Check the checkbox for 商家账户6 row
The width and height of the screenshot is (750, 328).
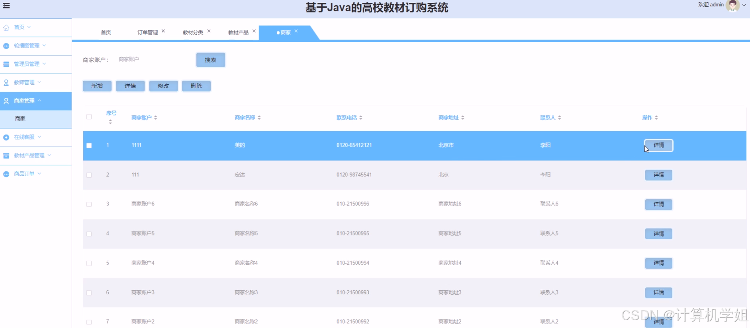[x=89, y=204]
